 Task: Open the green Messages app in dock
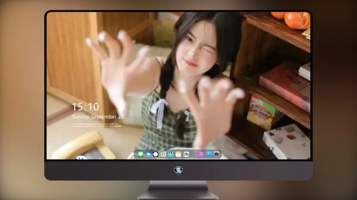pyautogui.click(x=140, y=154)
